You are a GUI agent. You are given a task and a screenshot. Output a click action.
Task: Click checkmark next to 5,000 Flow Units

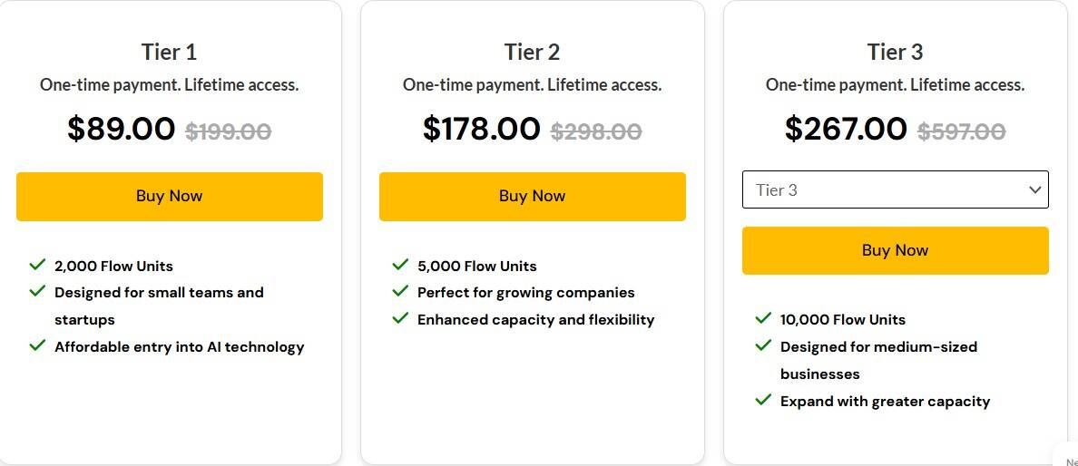click(400, 265)
